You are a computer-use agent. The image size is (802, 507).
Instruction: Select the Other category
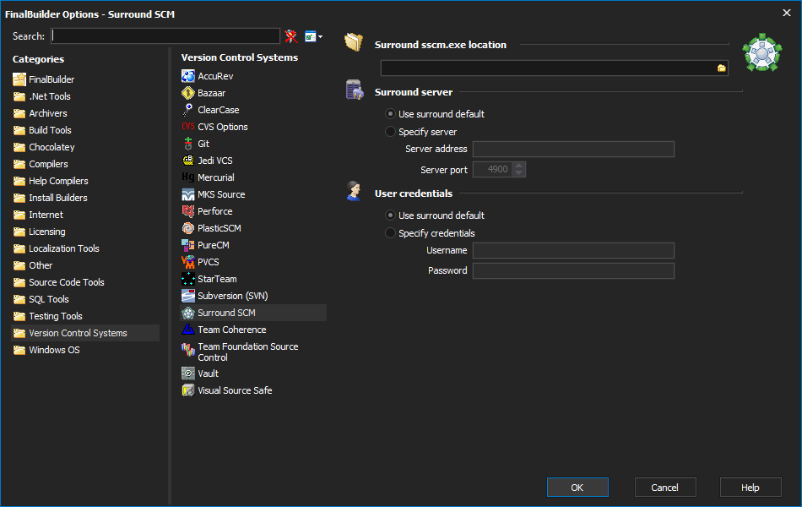tap(41, 265)
